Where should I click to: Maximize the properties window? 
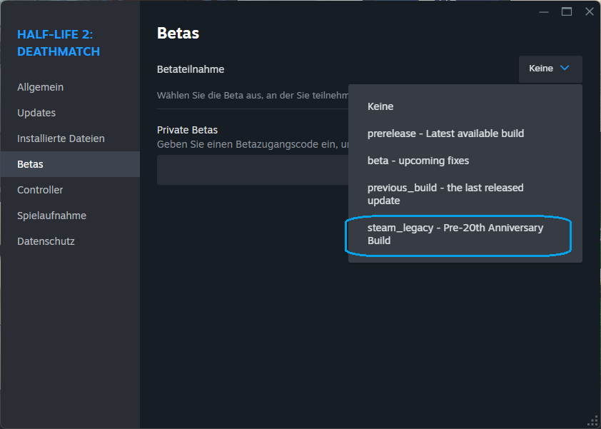click(566, 11)
